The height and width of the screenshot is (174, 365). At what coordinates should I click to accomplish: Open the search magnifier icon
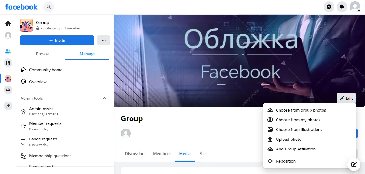point(49,7)
